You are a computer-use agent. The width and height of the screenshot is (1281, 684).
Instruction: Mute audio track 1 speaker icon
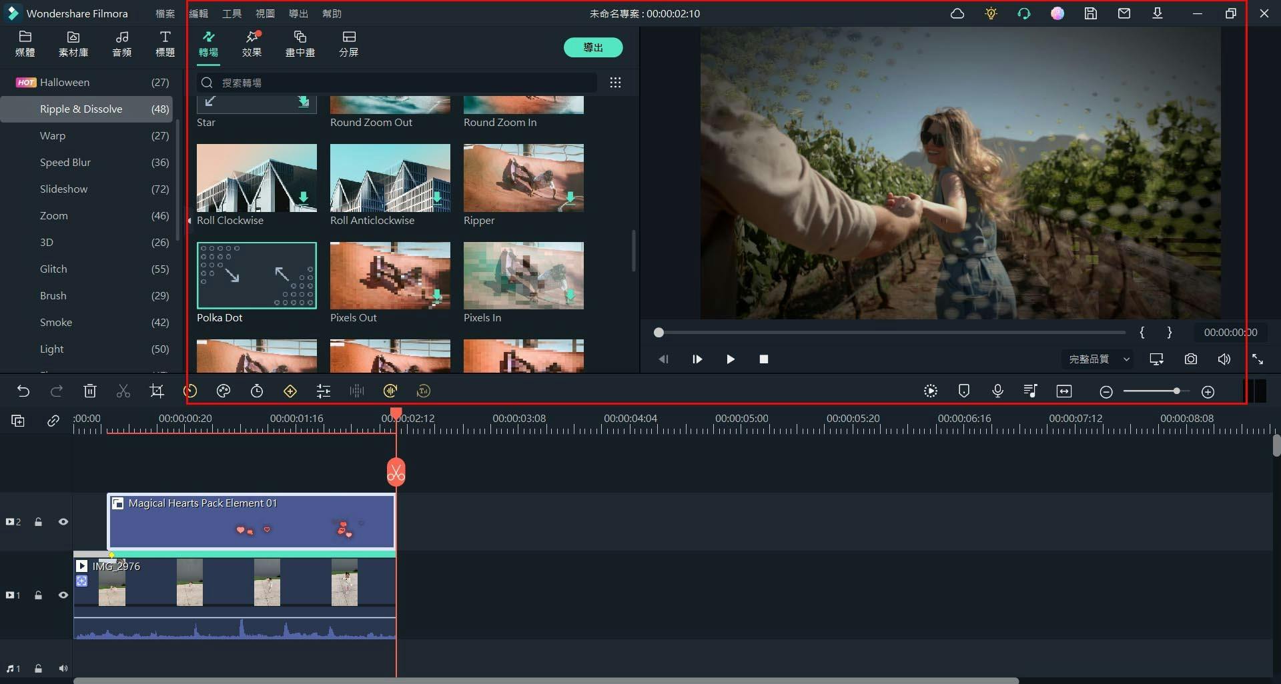[x=63, y=669]
